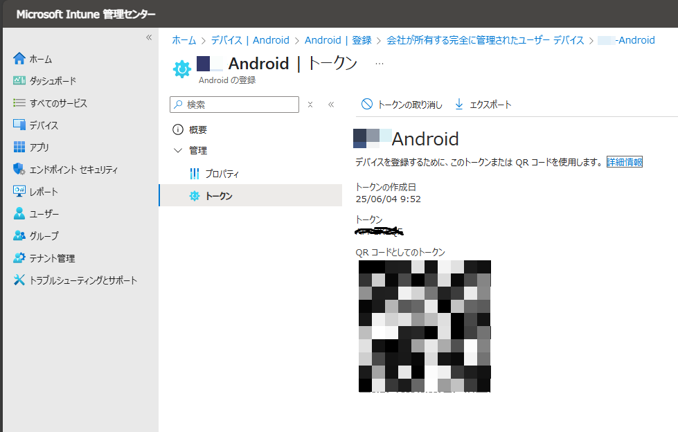Viewport: 678px width, 432px height.
Task: Open エンドポイント セキュリティ in the sidebar
Action: pyautogui.click(x=73, y=170)
